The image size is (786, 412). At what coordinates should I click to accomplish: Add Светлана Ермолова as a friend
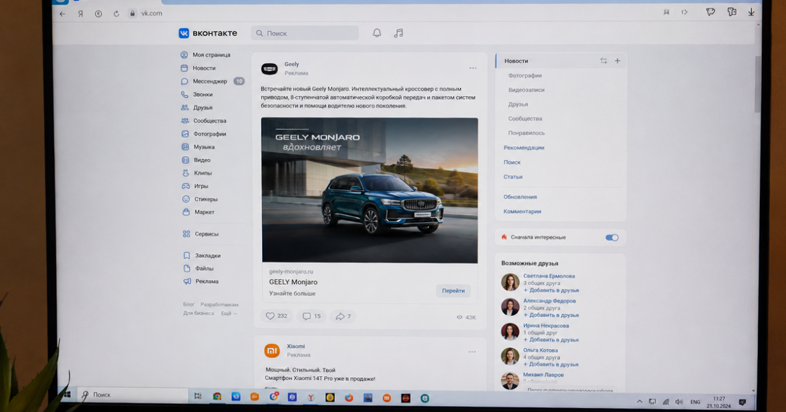tap(551, 290)
